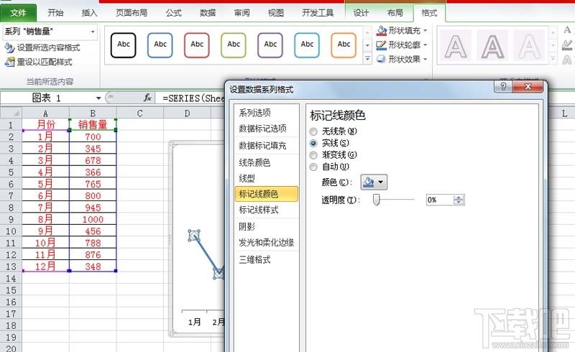Viewport: 575px width, 352px height.
Task: Click the 设置所选内容格式 button
Action: pyautogui.click(x=42, y=47)
